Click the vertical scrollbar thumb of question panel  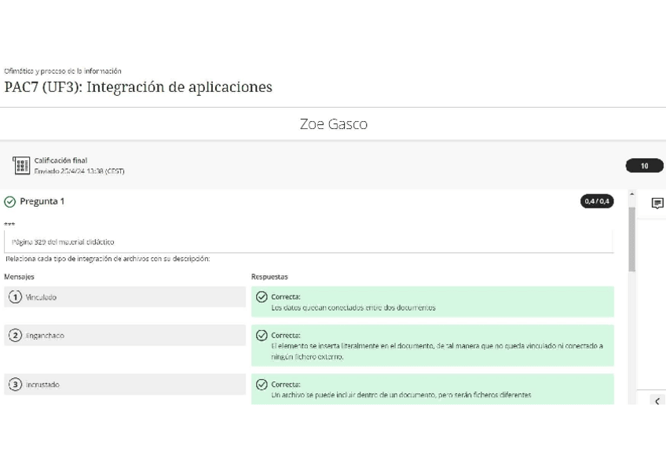[632, 240]
